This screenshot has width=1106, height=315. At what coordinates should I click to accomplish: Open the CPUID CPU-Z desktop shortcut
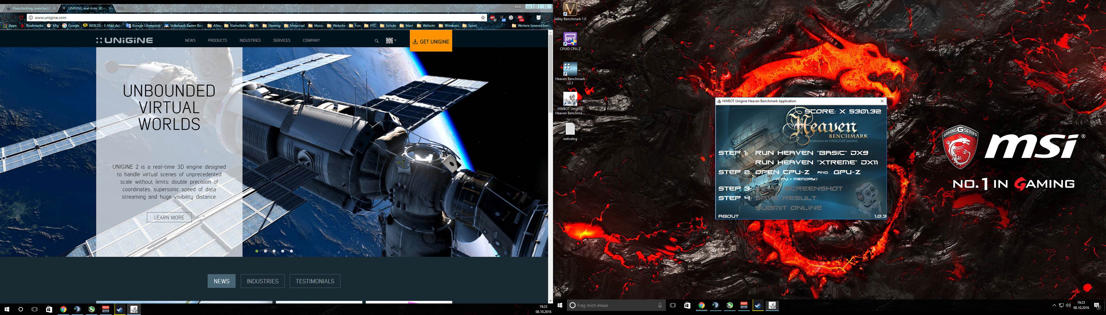point(570,42)
